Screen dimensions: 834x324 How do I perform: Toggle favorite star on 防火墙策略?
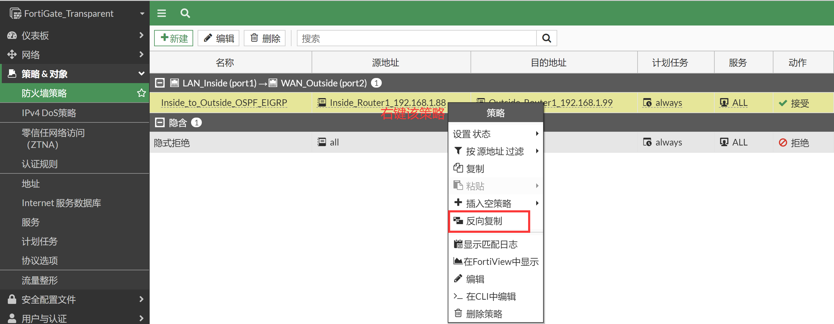(141, 93)
